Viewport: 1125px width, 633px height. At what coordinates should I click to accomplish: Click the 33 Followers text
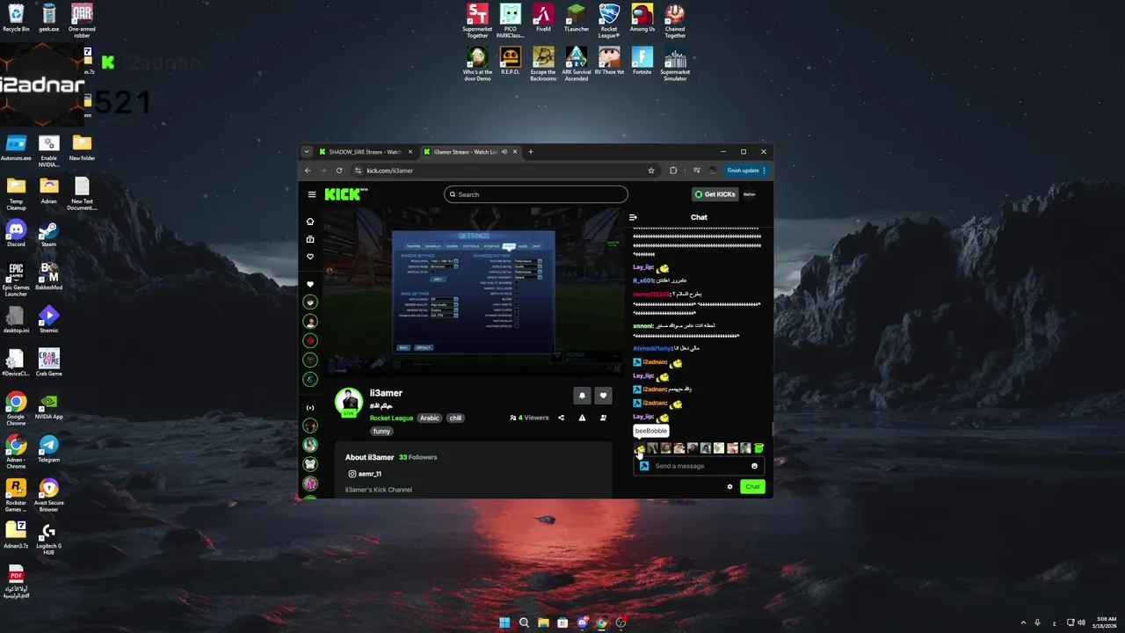click(x=417, y=457)
